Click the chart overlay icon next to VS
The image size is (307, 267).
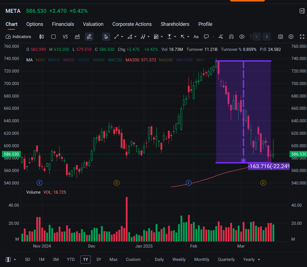77,37
